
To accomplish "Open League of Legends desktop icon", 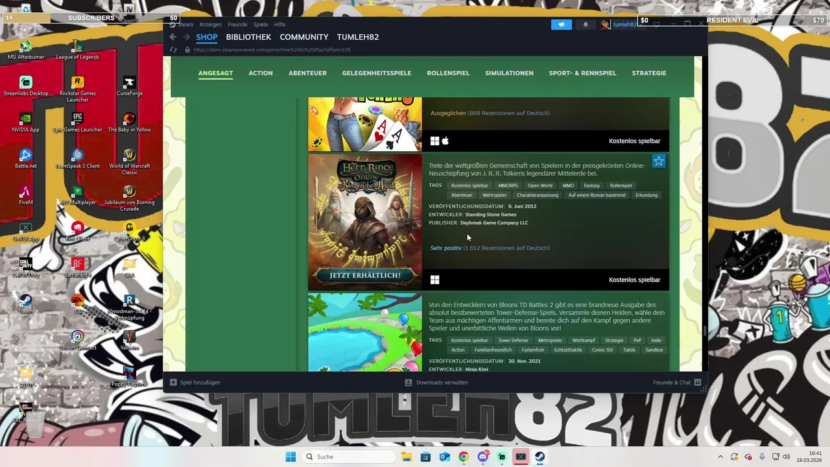I will click(x=77, y=51).
